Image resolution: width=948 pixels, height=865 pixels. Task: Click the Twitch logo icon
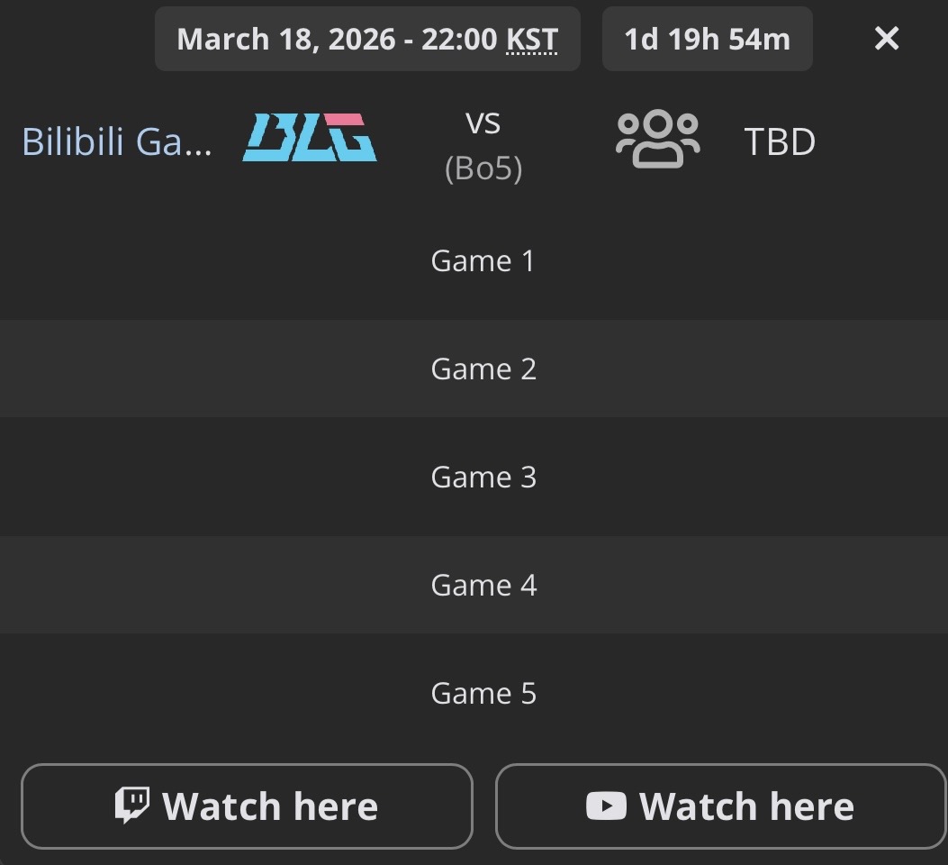click(x=131, y=805)
